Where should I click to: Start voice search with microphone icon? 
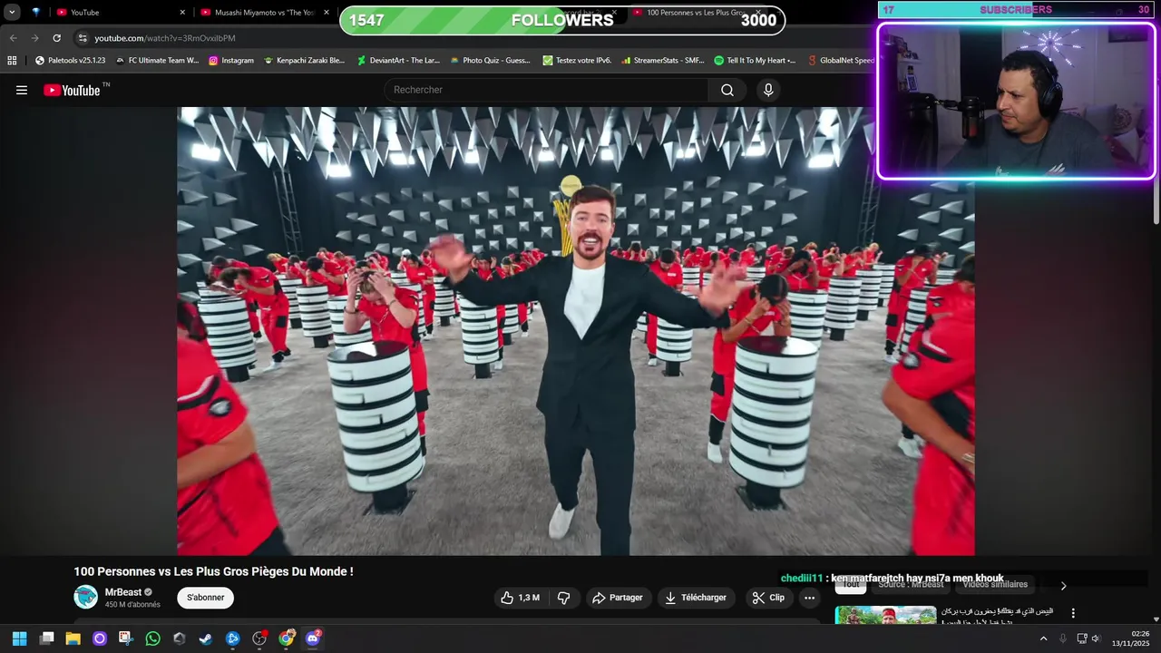point(768,90)
